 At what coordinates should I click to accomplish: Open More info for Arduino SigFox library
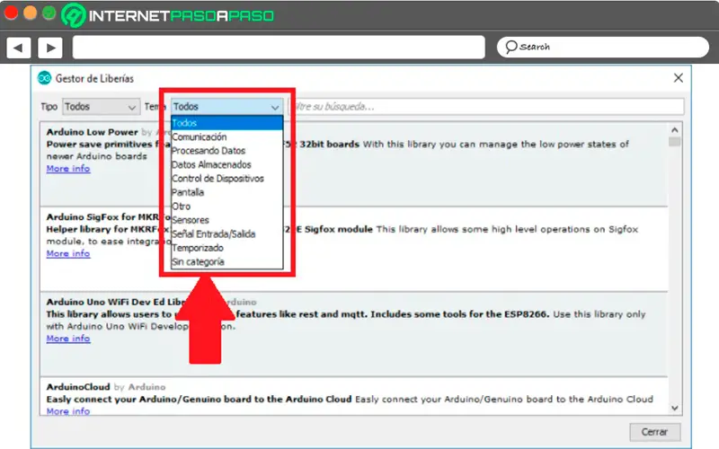(x=68, y=253)
